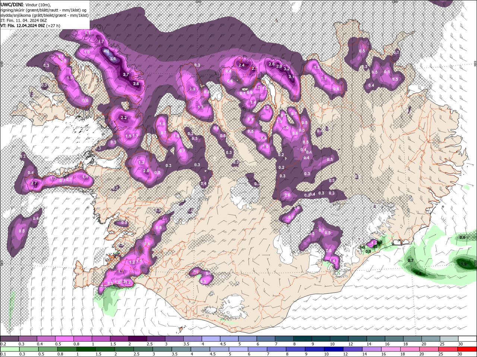Click the 'rigning/skúrir' legend description line
The width and height of the screenshot is (477, 357).
pos(44,10)
